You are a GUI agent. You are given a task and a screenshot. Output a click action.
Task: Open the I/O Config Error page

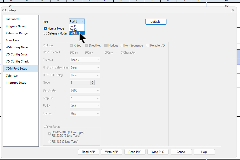pos(21,54)
